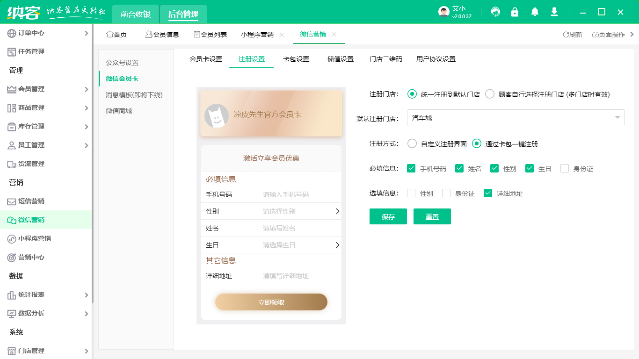This screenshot has width=639, height=359.
Task: Open the notification bell
Action: [x=535, y=12]
